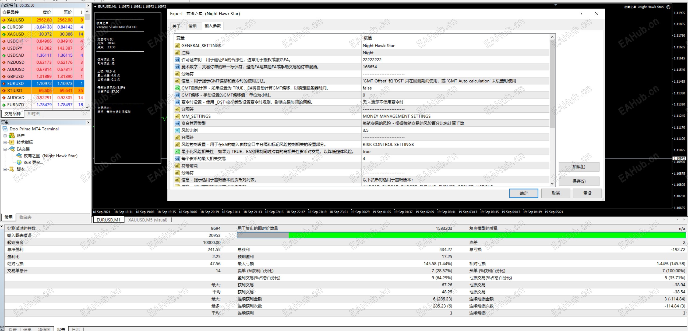Select the 风险比例 value 3.5
Screen dimensions: 688x331
(456, 130)
